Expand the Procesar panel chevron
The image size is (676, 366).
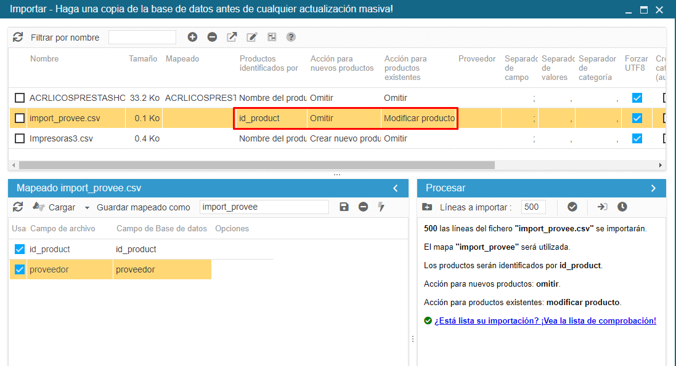coord(653,188)
